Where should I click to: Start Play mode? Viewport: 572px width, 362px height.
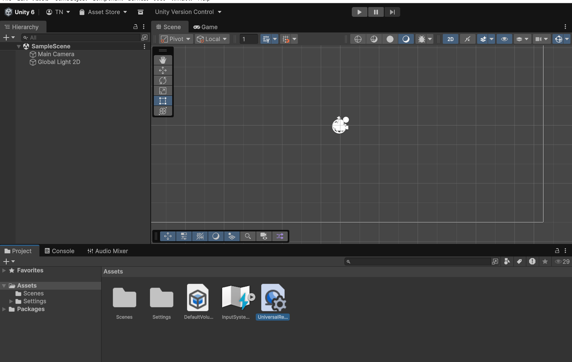[x=359, y=12]
